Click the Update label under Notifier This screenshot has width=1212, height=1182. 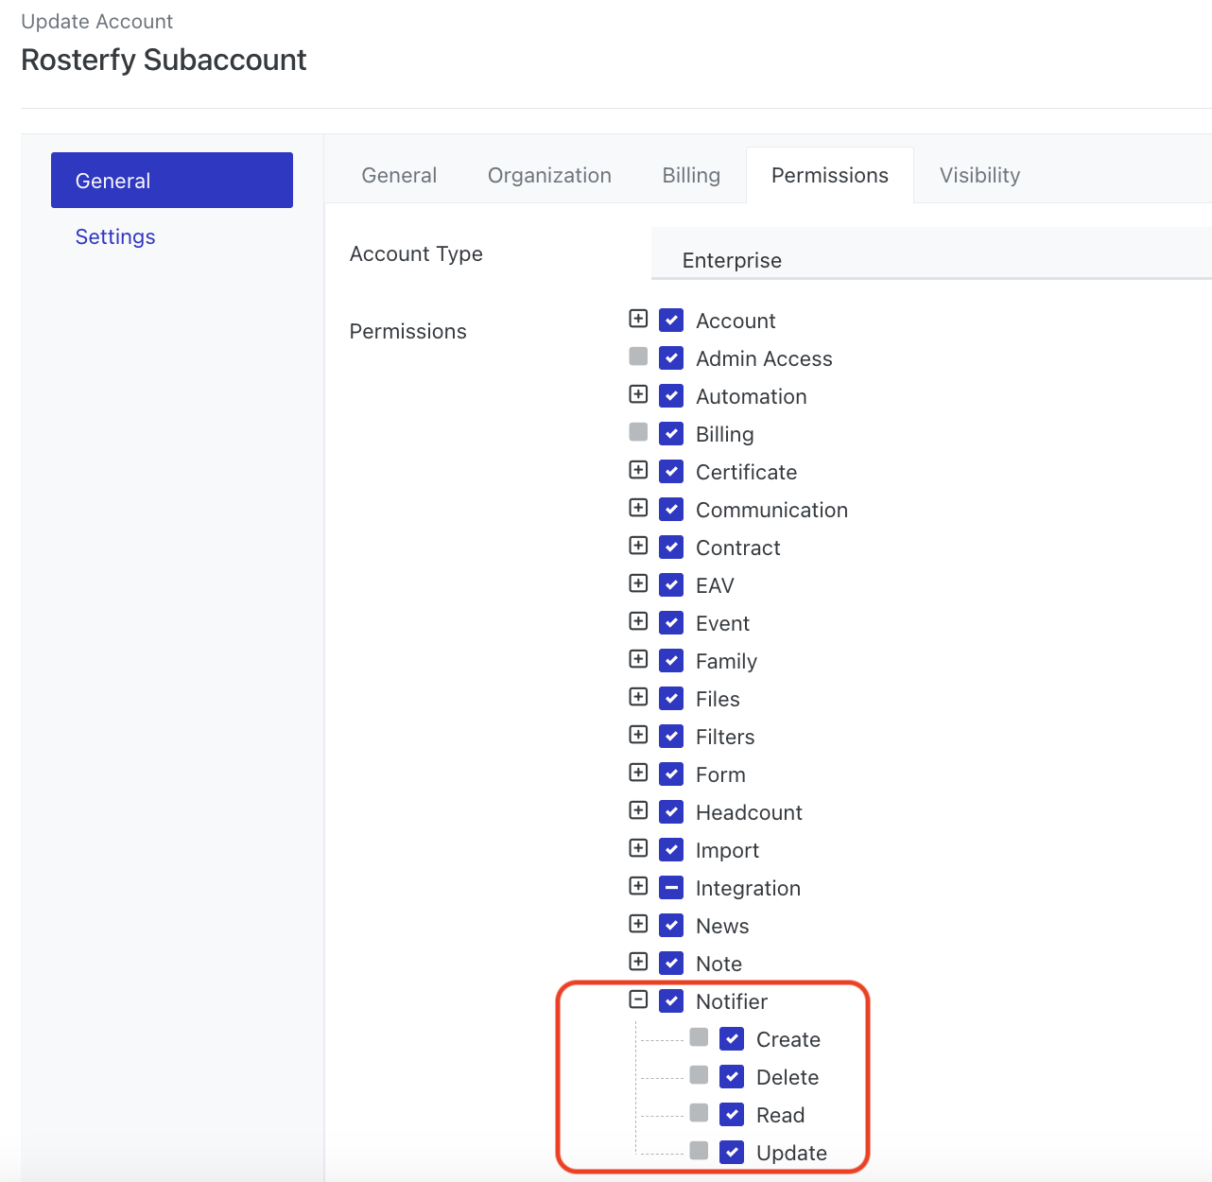point(791,1153)
